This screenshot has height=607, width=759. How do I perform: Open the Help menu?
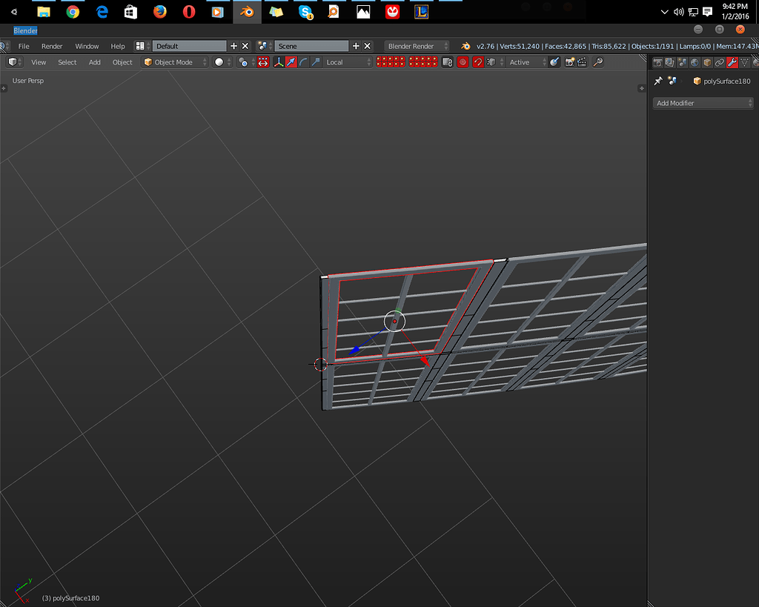click(118, 46)
